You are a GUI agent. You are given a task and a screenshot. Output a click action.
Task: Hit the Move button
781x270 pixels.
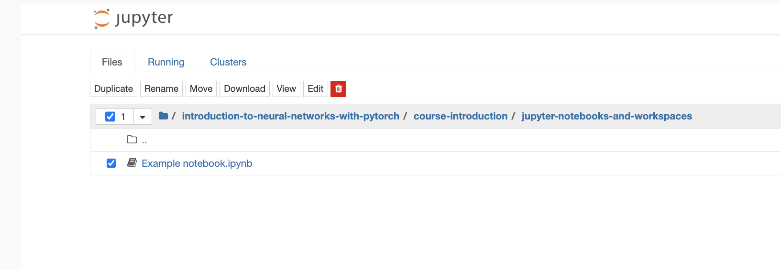pyautogui.click(x=201, y=89)
